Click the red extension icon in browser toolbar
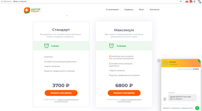This screenshot has width=202, height=111. pos(187,1)
